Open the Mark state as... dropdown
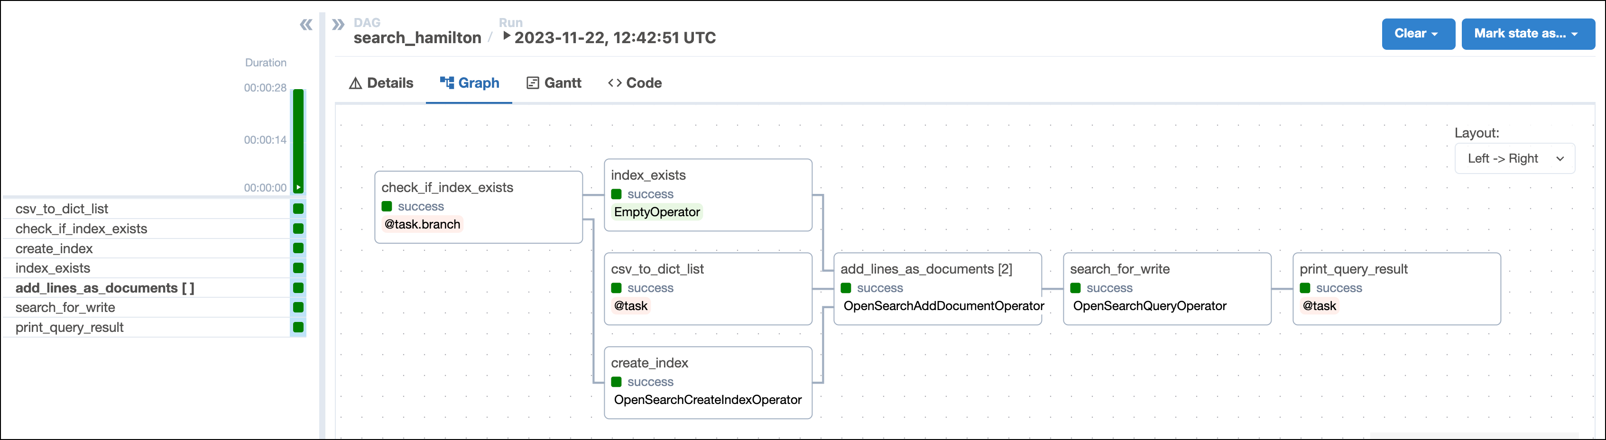1606x440 pixels. click(1528, 34)
